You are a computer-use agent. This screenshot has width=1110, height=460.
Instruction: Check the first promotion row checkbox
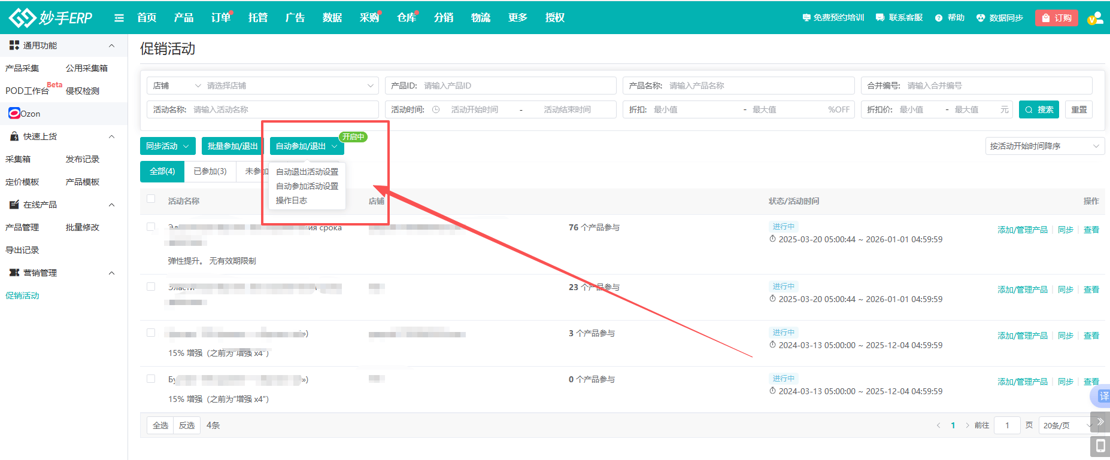[151, 227]
